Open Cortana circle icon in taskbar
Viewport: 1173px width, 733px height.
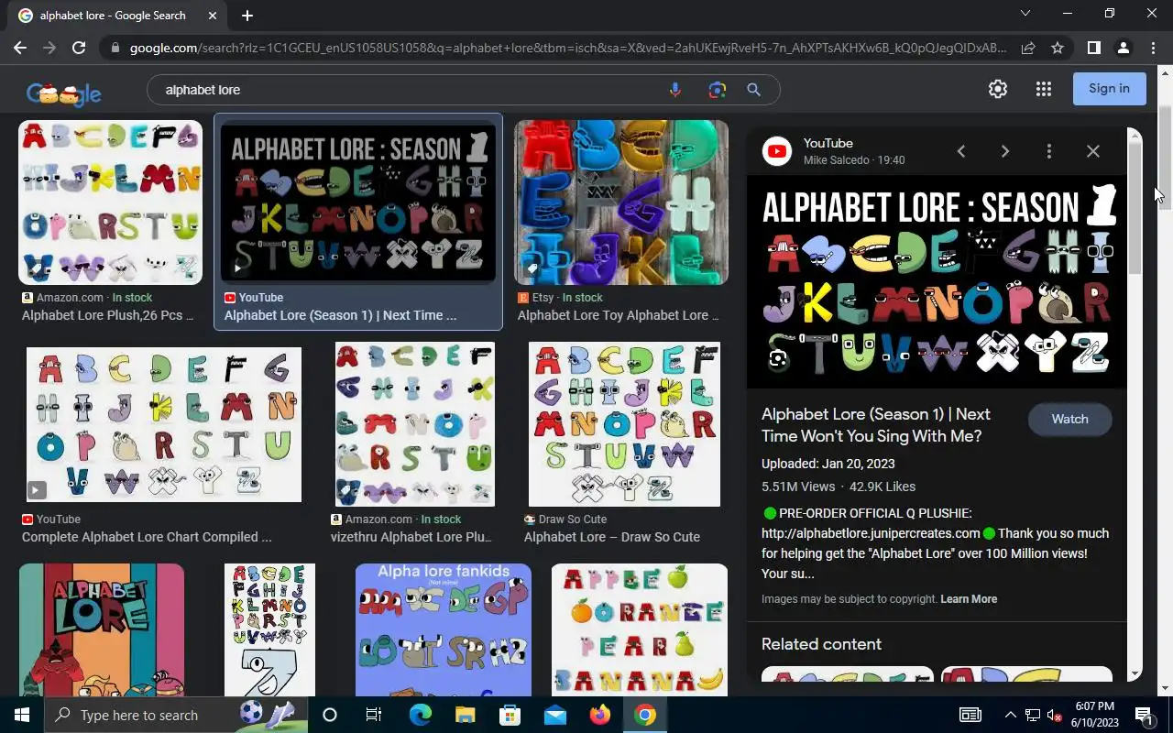coord(330,715)
